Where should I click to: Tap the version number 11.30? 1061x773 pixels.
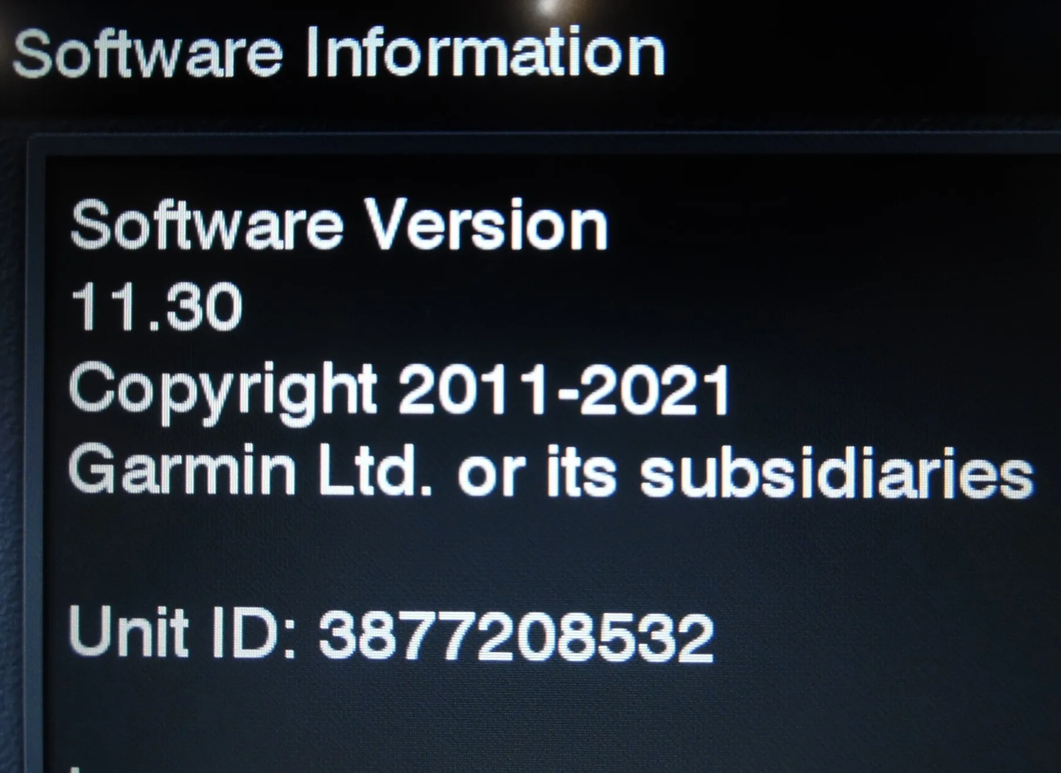tap(156, 307)
